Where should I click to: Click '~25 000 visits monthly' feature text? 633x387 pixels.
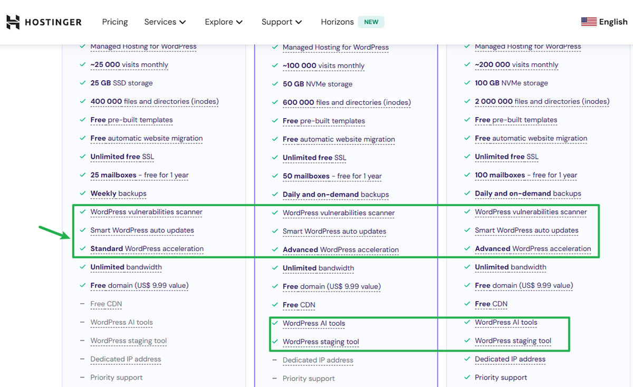coord(129,65)
